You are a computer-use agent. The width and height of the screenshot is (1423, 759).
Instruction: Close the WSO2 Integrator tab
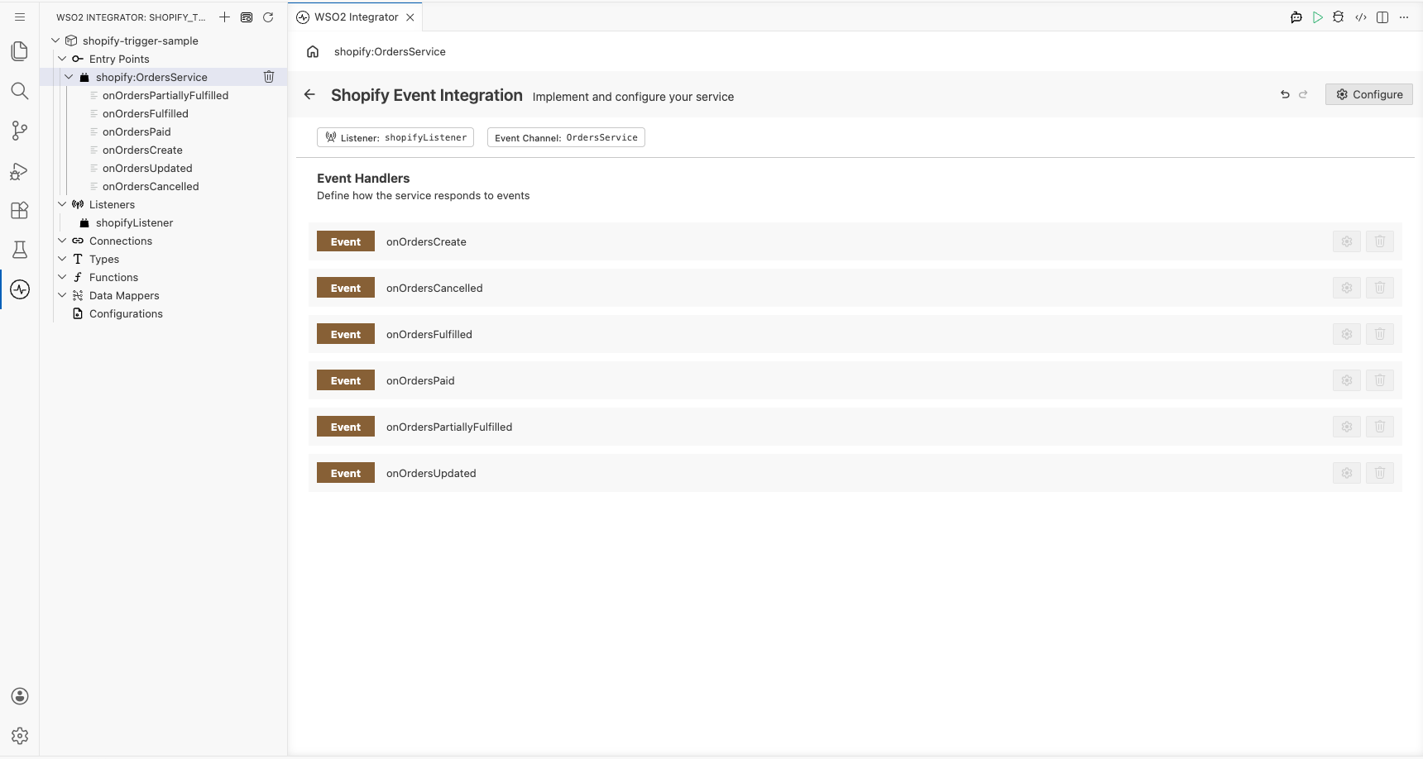coord(410,17)
